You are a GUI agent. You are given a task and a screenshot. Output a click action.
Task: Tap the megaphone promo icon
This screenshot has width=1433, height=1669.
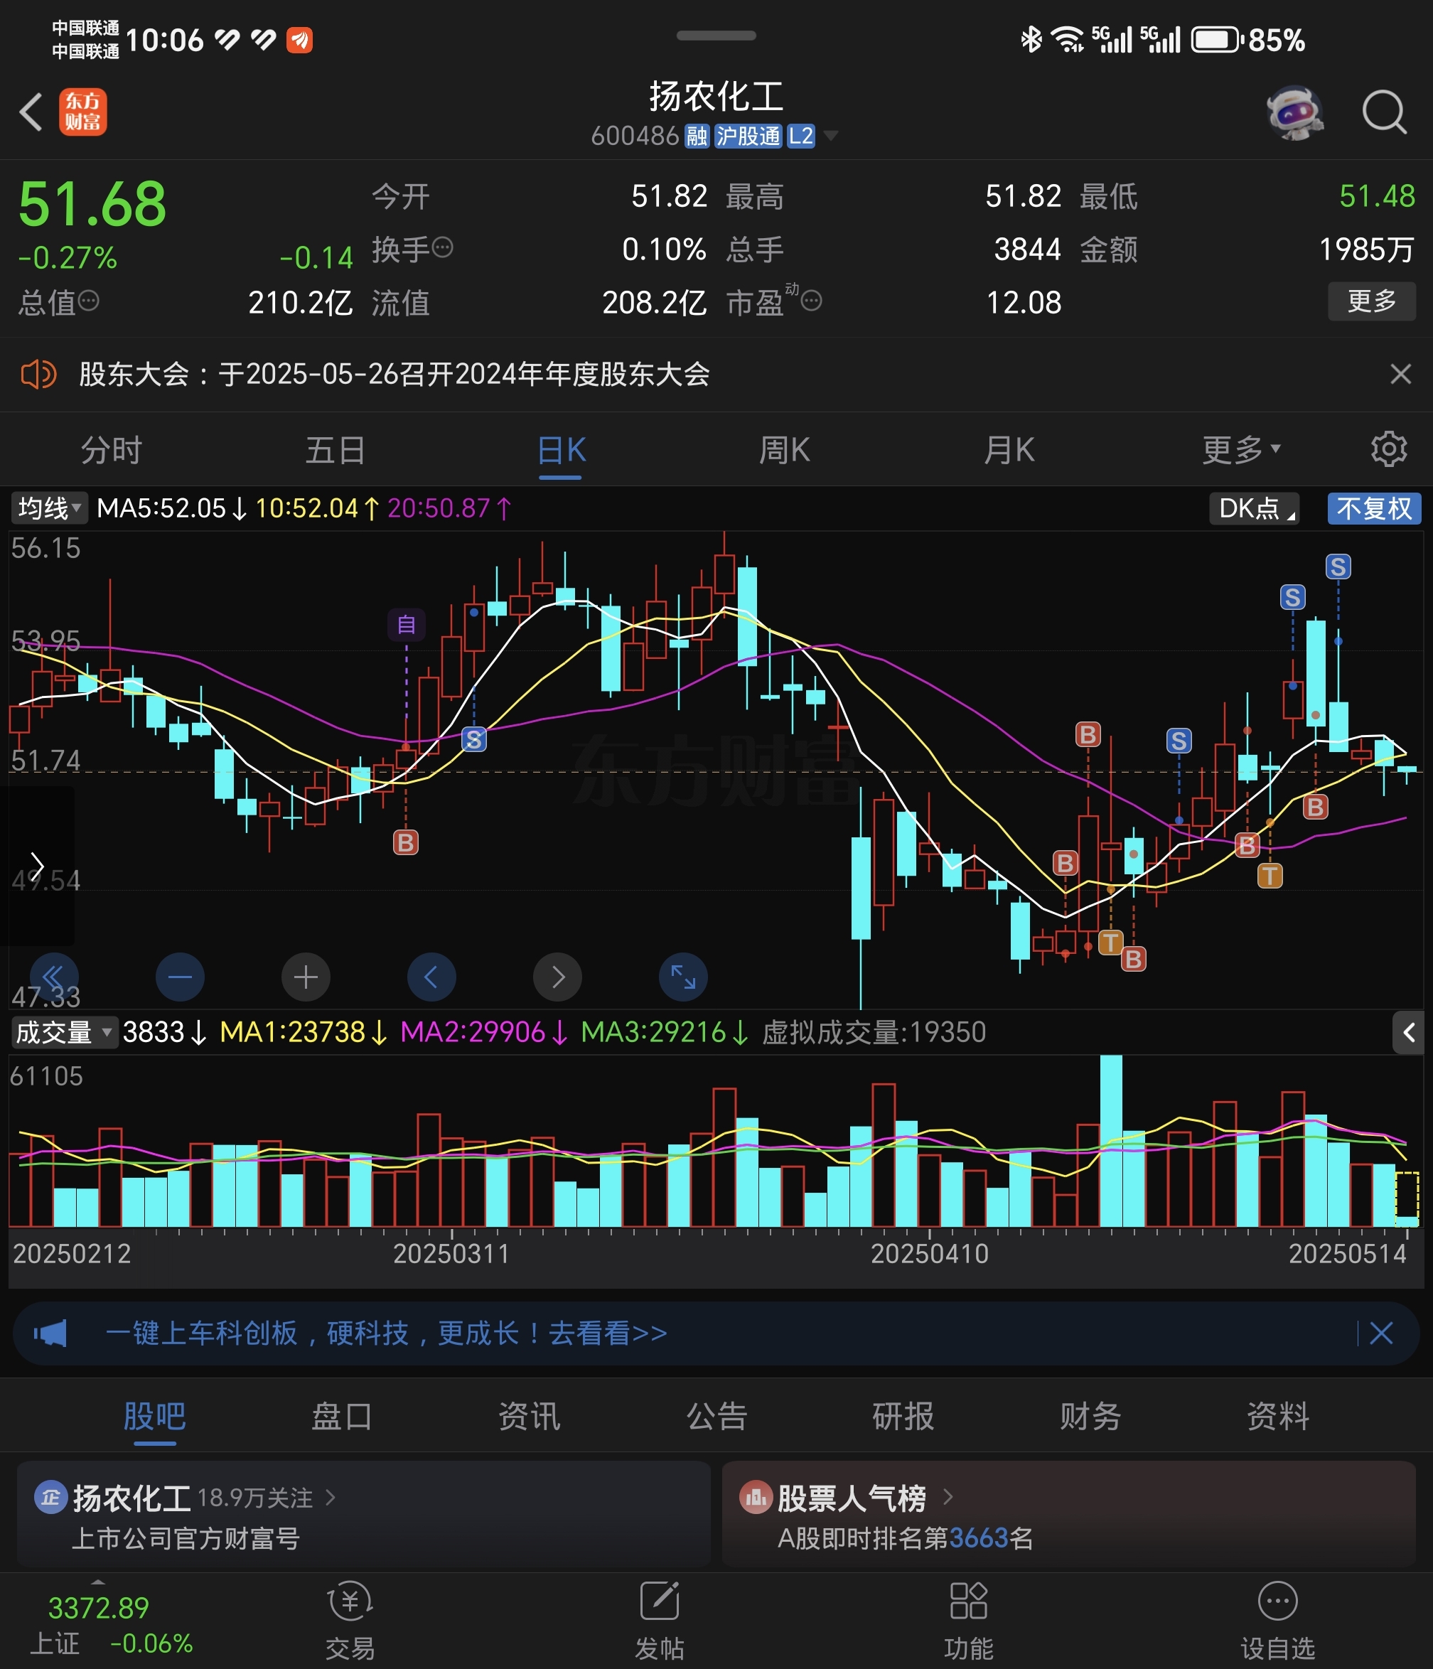[50, 1333]
